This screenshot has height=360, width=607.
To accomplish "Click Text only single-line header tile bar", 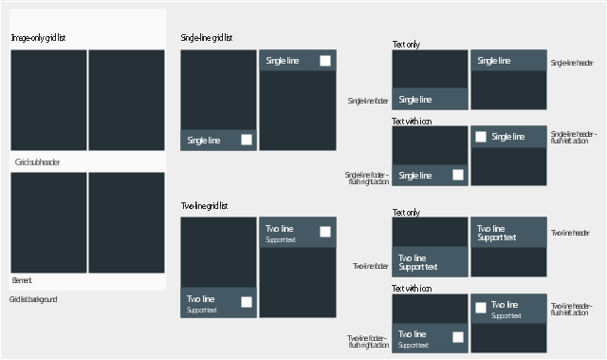I will click(x=508, y=61).
